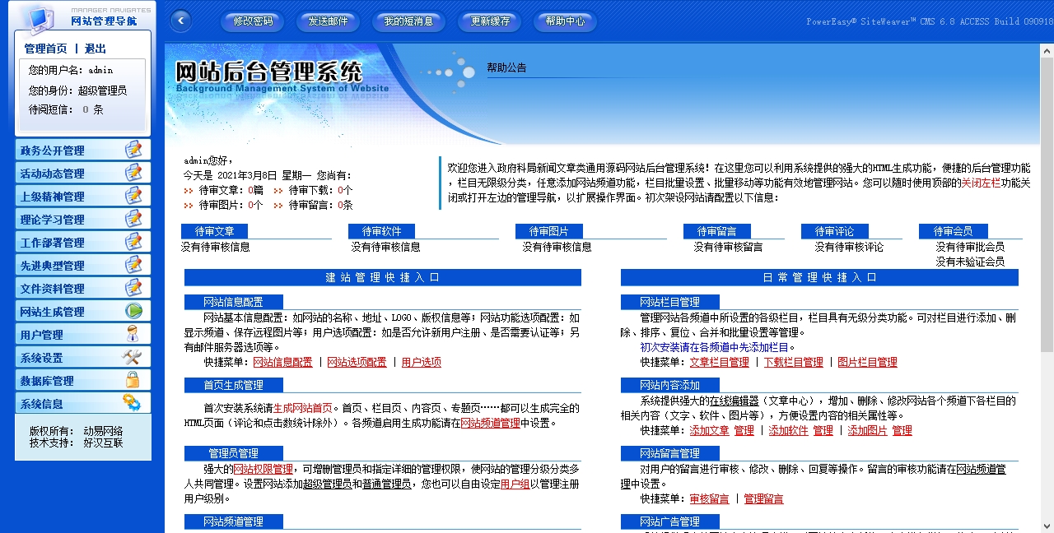Click pencil icon beside 文件资料管理
Viewport: 1054px width, 533px height.
click(x=133, y=288)
